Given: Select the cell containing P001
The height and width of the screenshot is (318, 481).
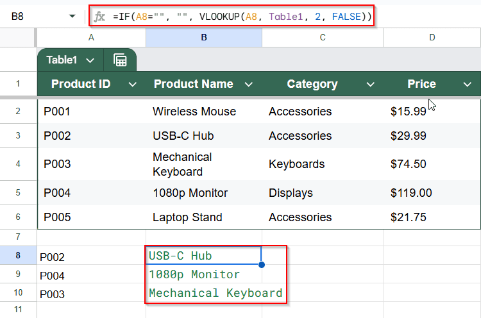Looking at the screenshot, I should click(x=92, y=112).
